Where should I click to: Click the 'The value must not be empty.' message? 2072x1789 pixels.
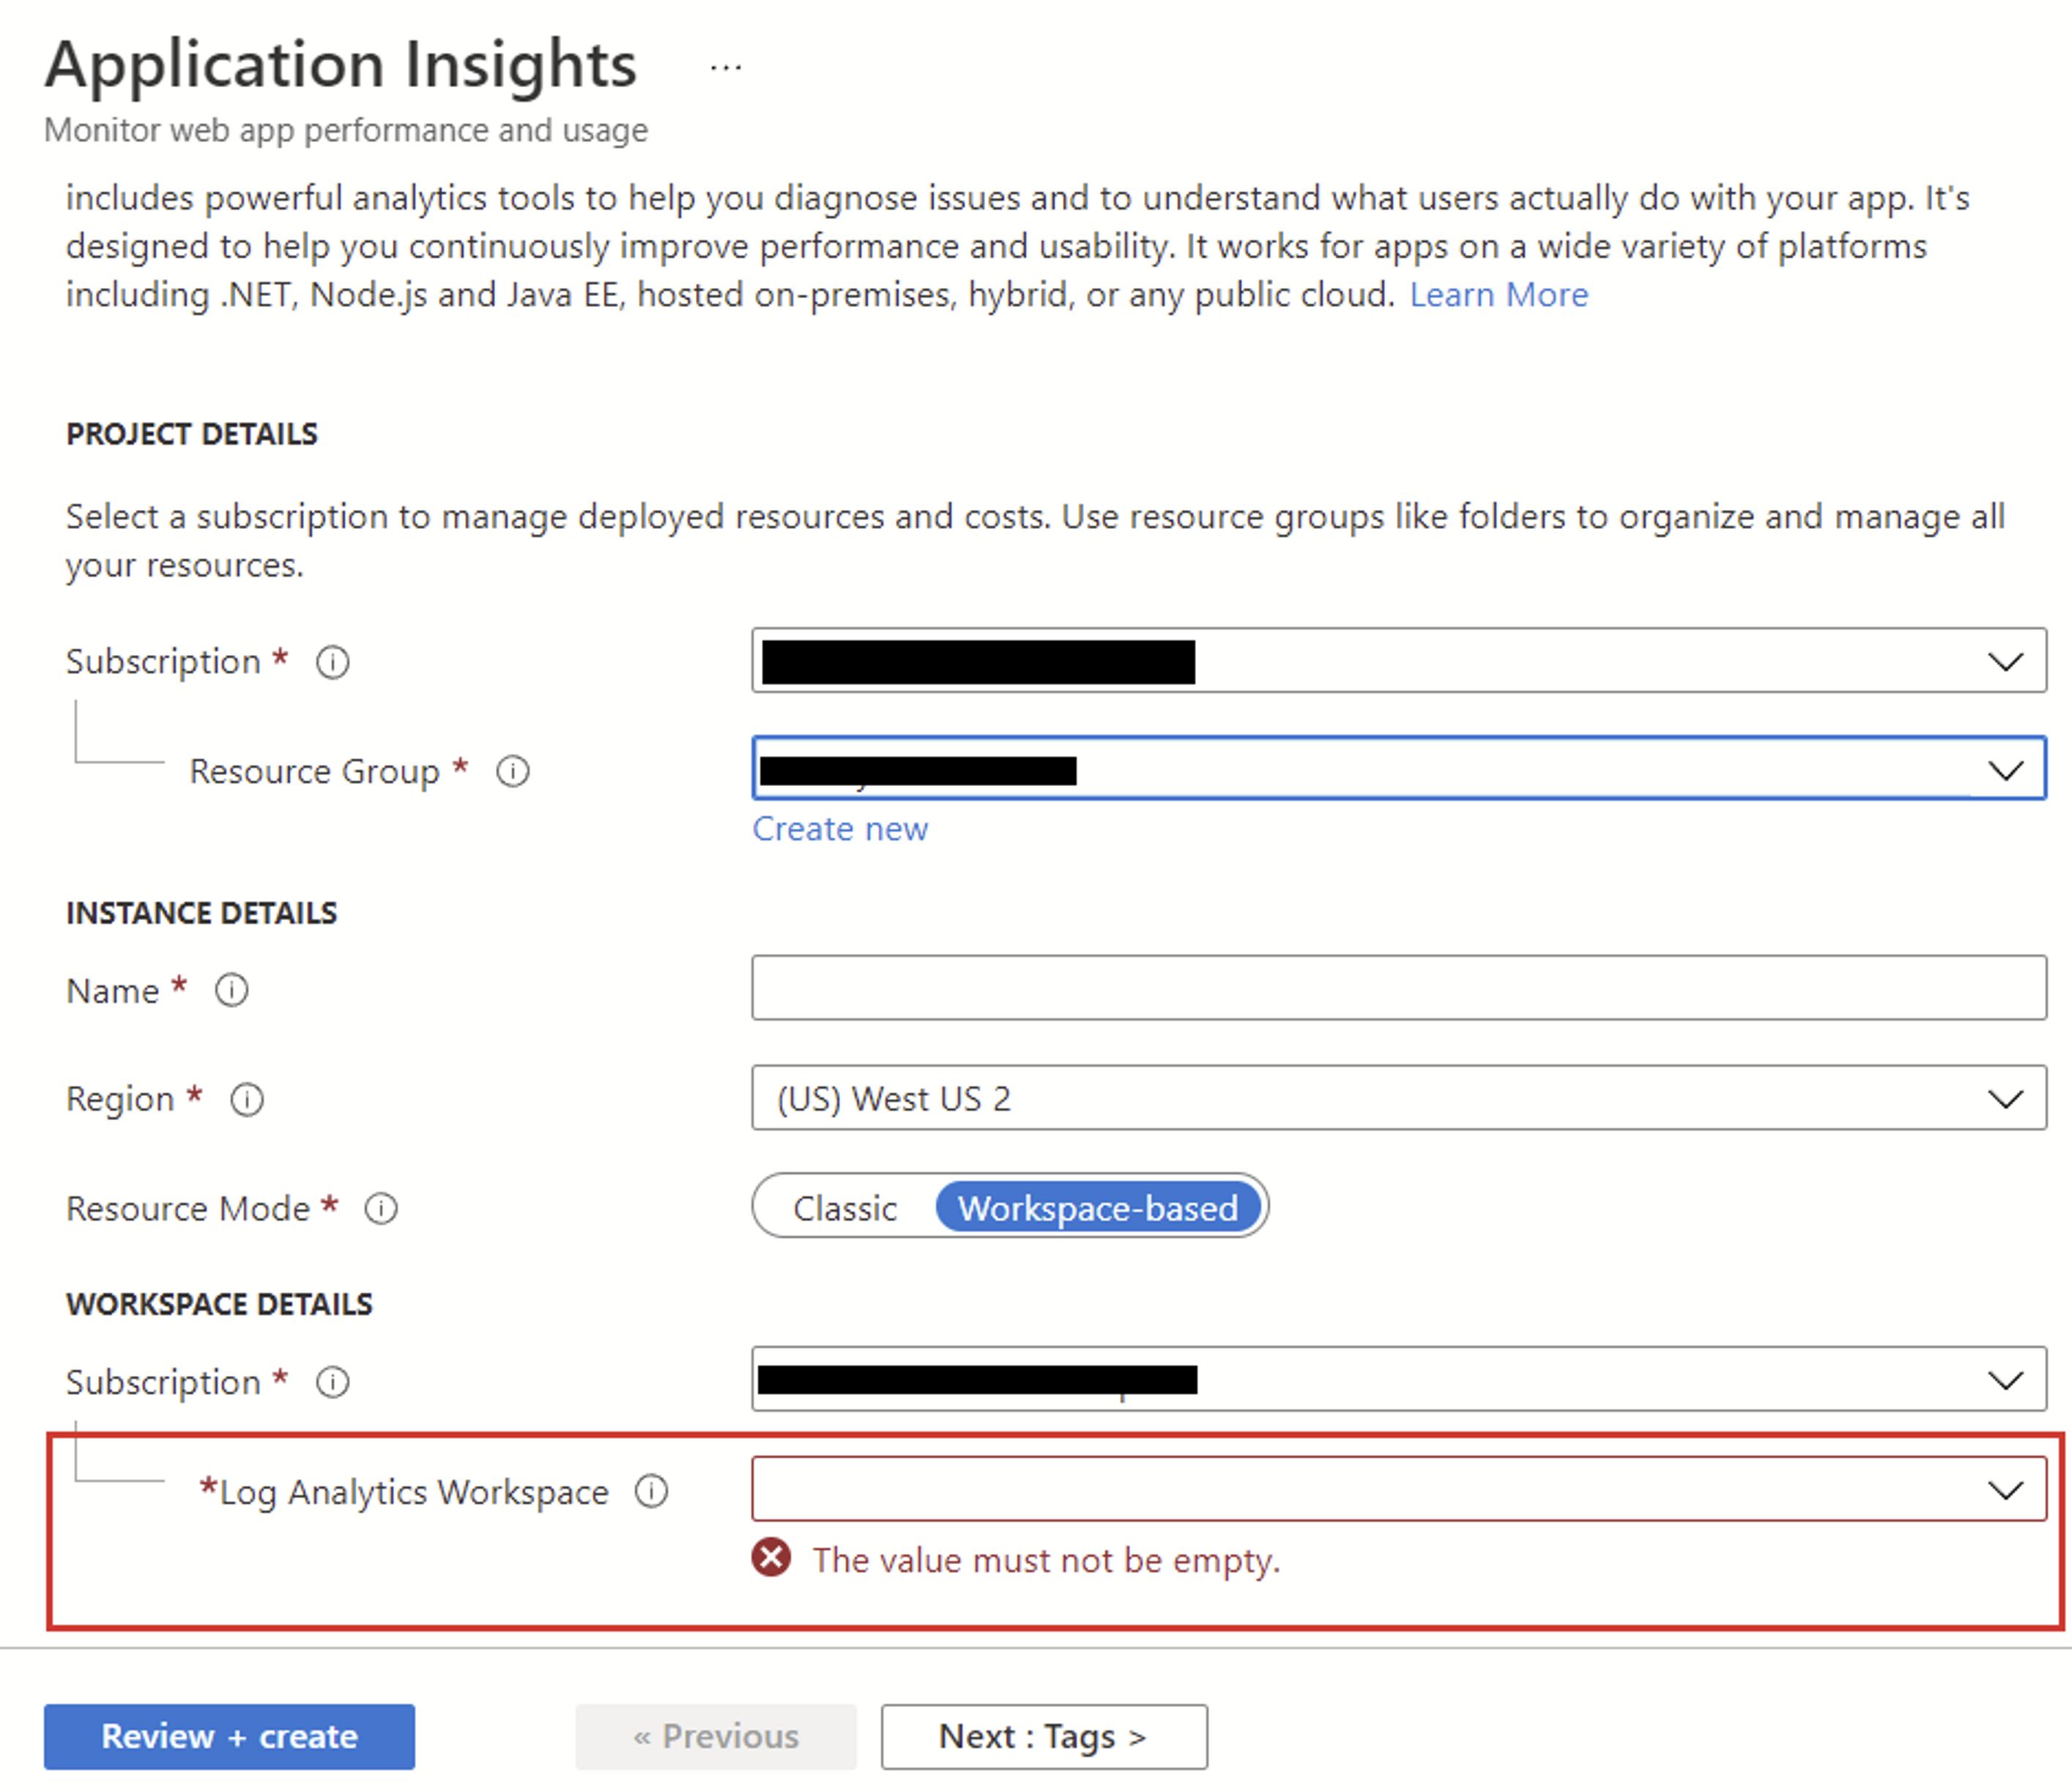[1046, 1560]
